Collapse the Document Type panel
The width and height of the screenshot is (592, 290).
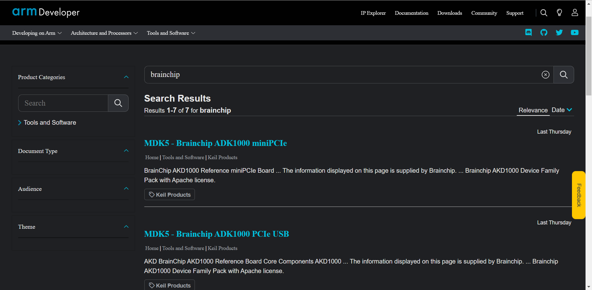click(x=126, y=151)
